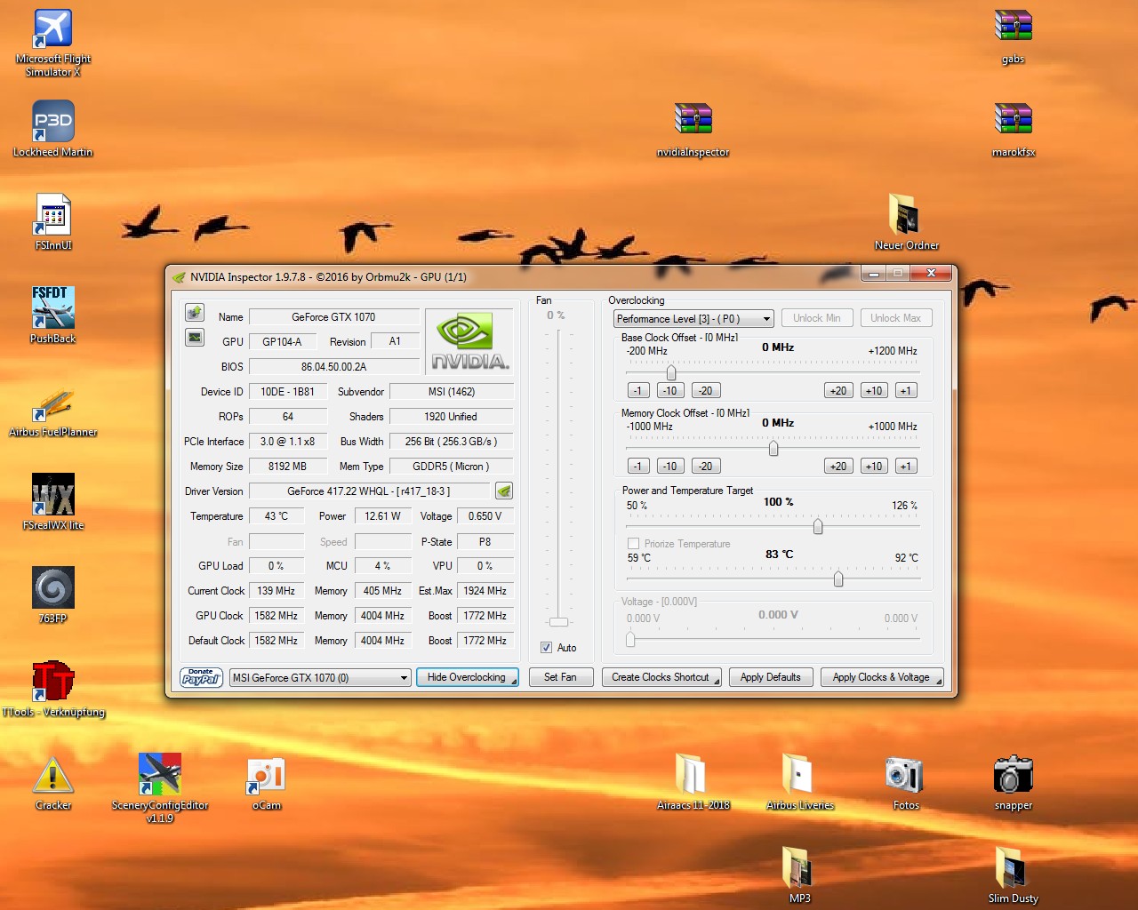Enable the Priorize Temperature checkbox
Viewport: 1138px width, 910px height.
634,543
